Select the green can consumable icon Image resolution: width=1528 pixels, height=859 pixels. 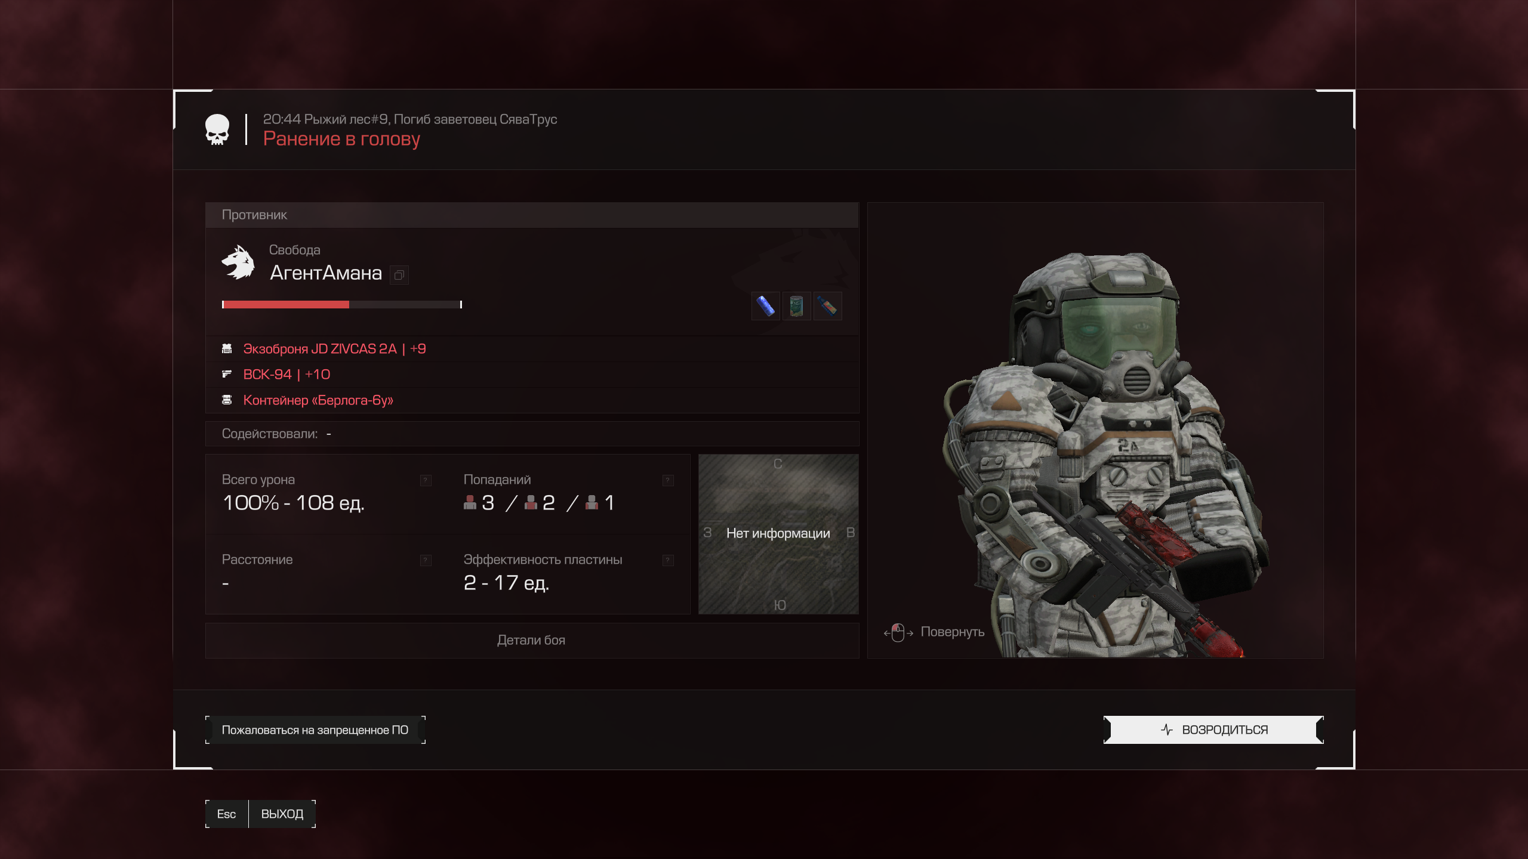797,306
